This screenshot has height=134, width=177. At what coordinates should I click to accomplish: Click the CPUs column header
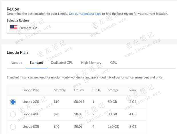(96, 90)
